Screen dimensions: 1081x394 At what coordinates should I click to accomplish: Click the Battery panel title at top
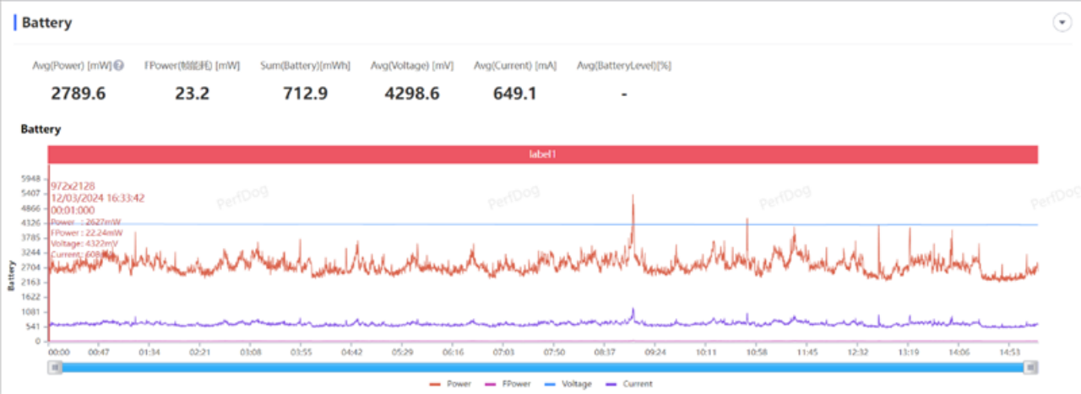[x=46, y=23]
